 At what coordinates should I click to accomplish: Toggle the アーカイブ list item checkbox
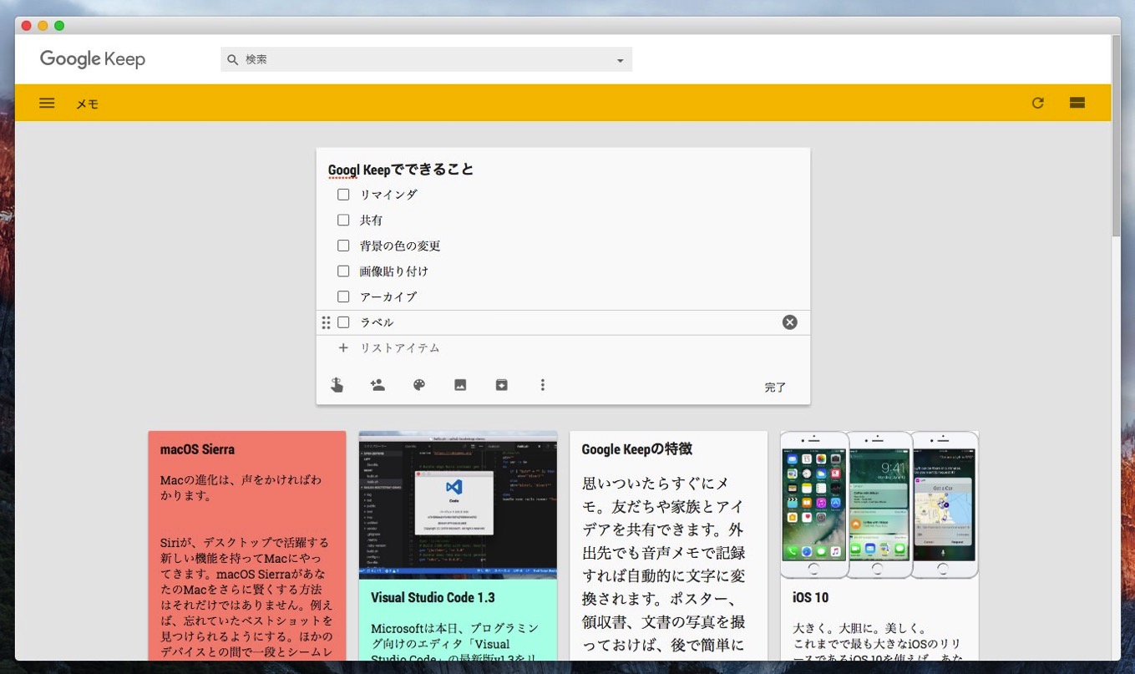(343, 296)
